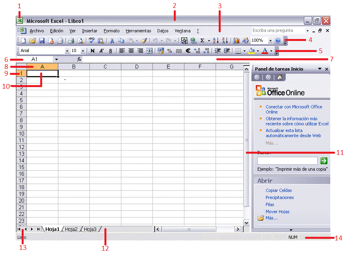346x253 pixels.
Task: Insert a hyperlink with the globe icon
Action: [193, 41]
